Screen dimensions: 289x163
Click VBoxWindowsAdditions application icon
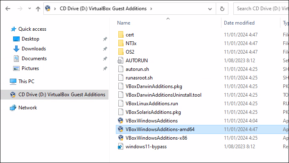click(120, 120)
